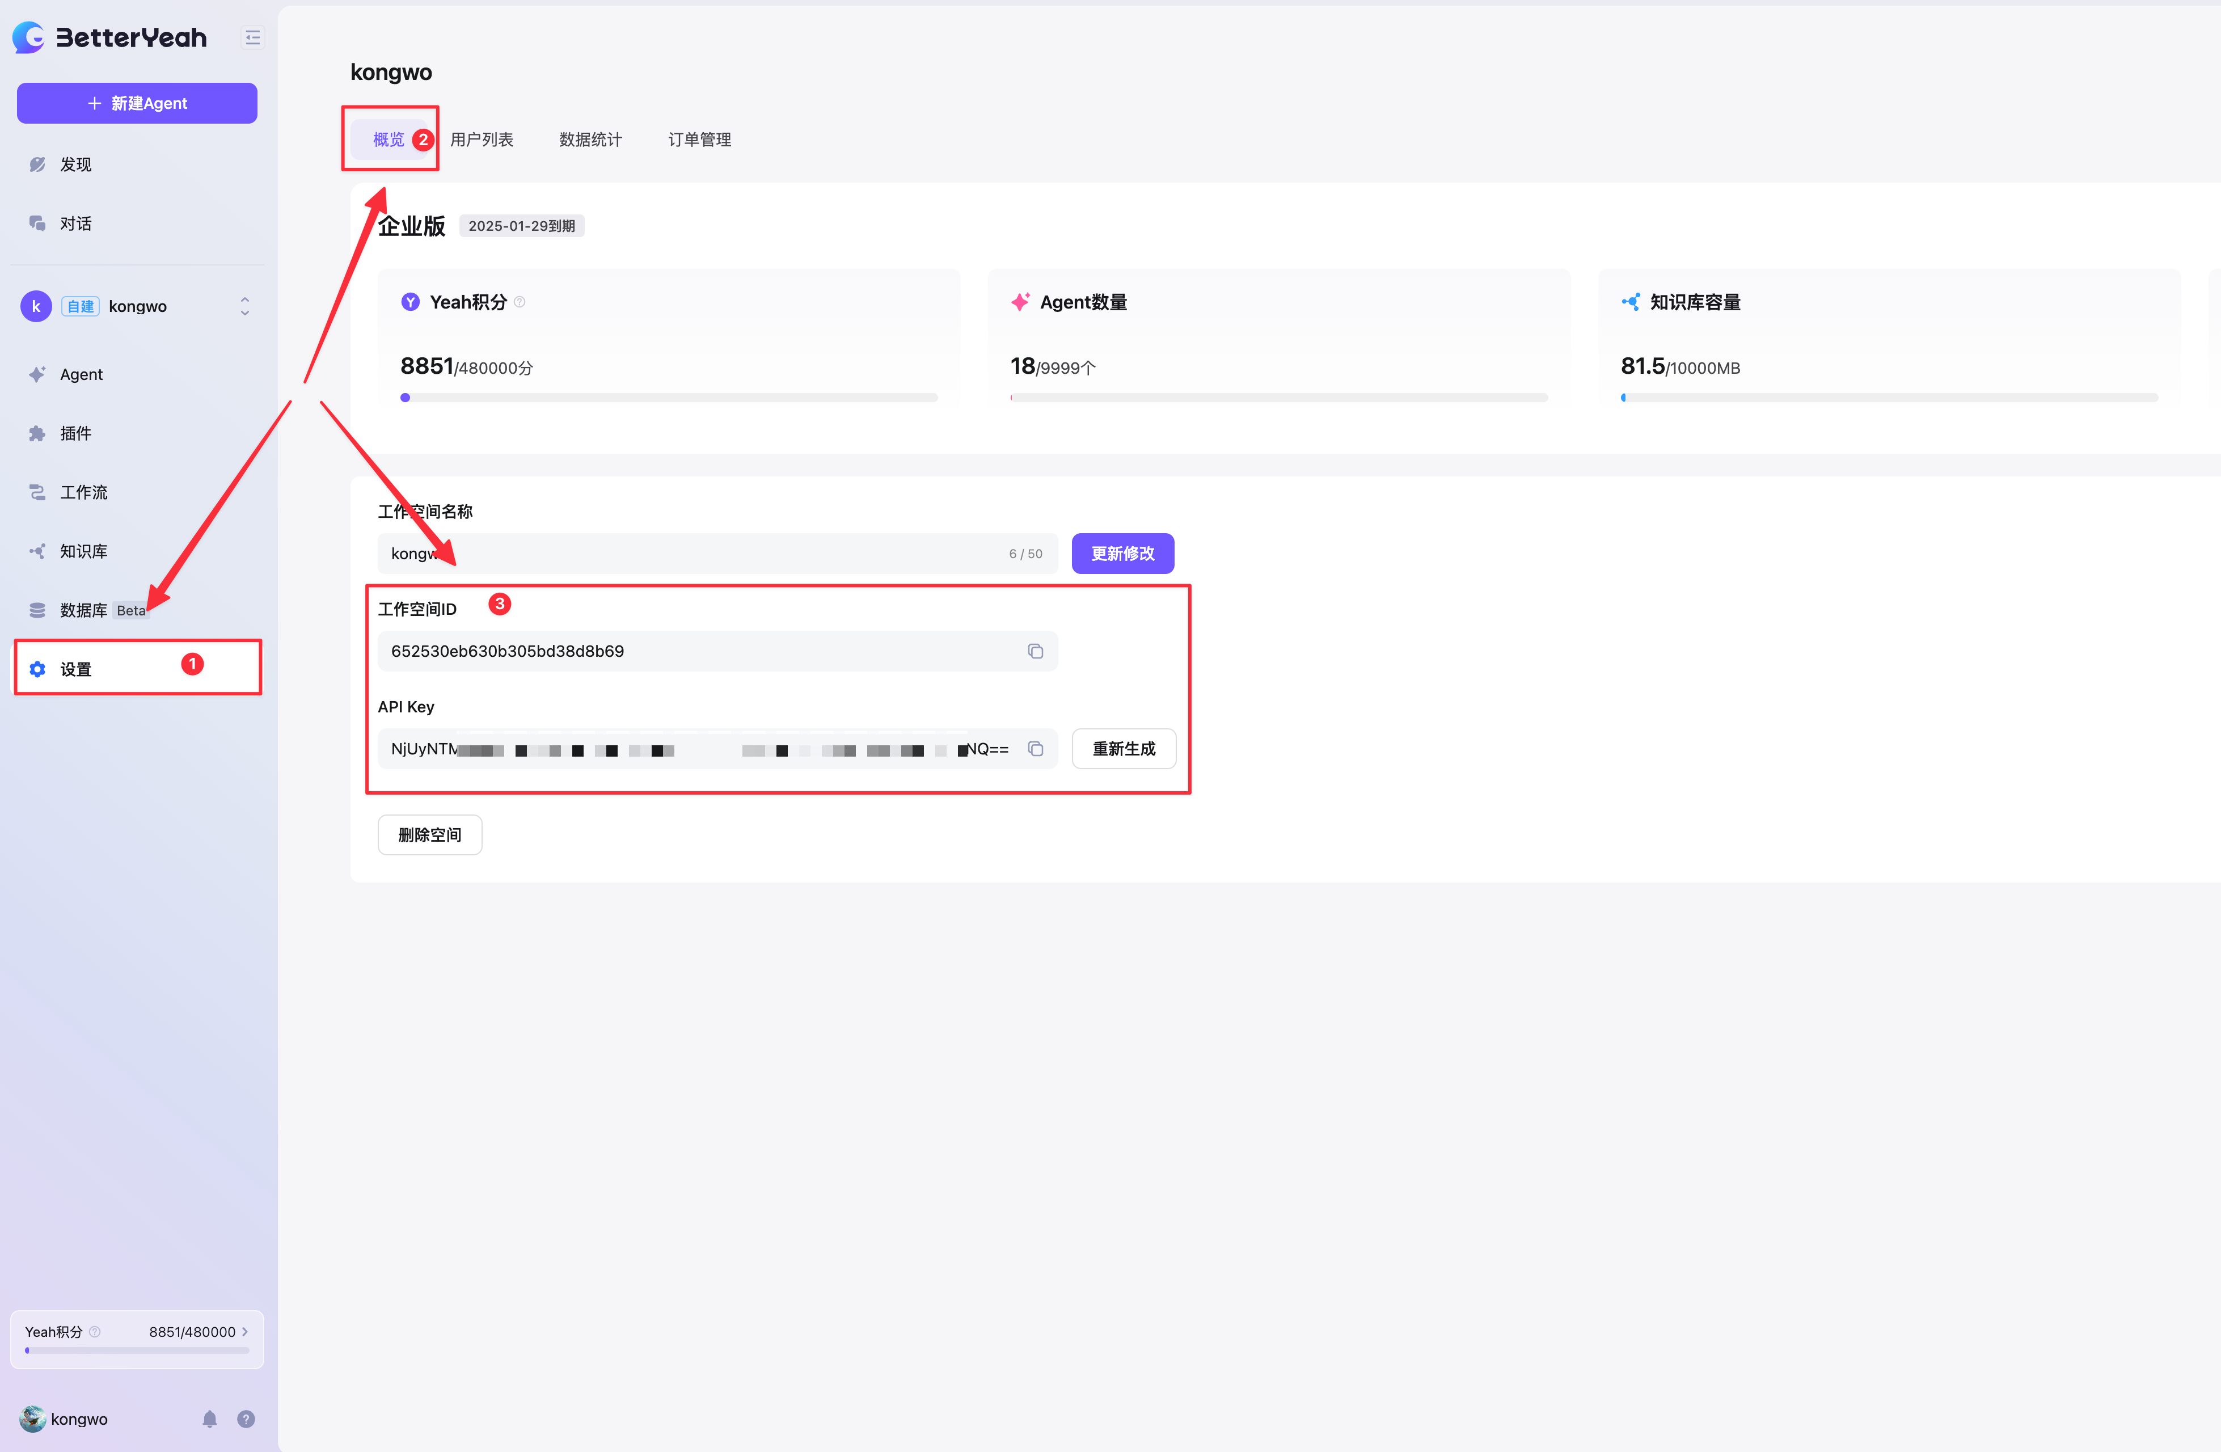Expand the kongwo workspace switcher
2221x1452 pixels.
pyautogui.click(x=244, y=306)
